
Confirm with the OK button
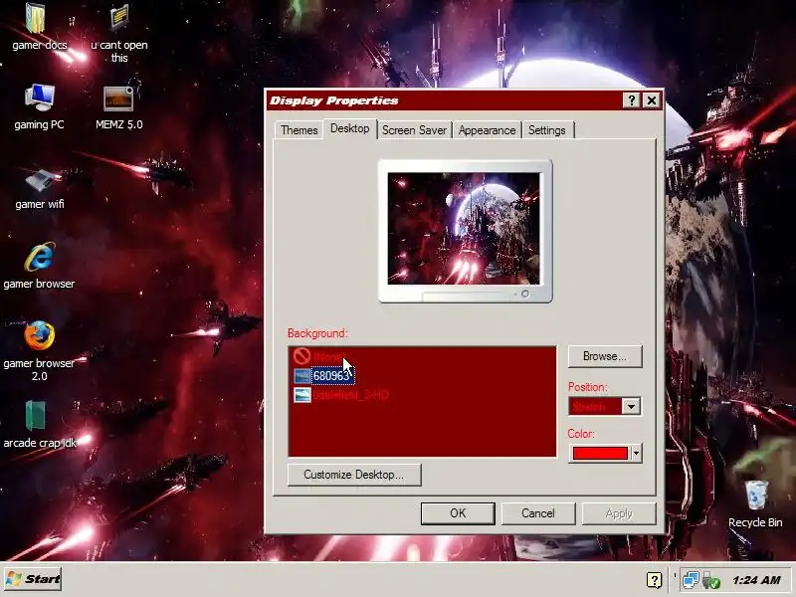coord(458,513)
